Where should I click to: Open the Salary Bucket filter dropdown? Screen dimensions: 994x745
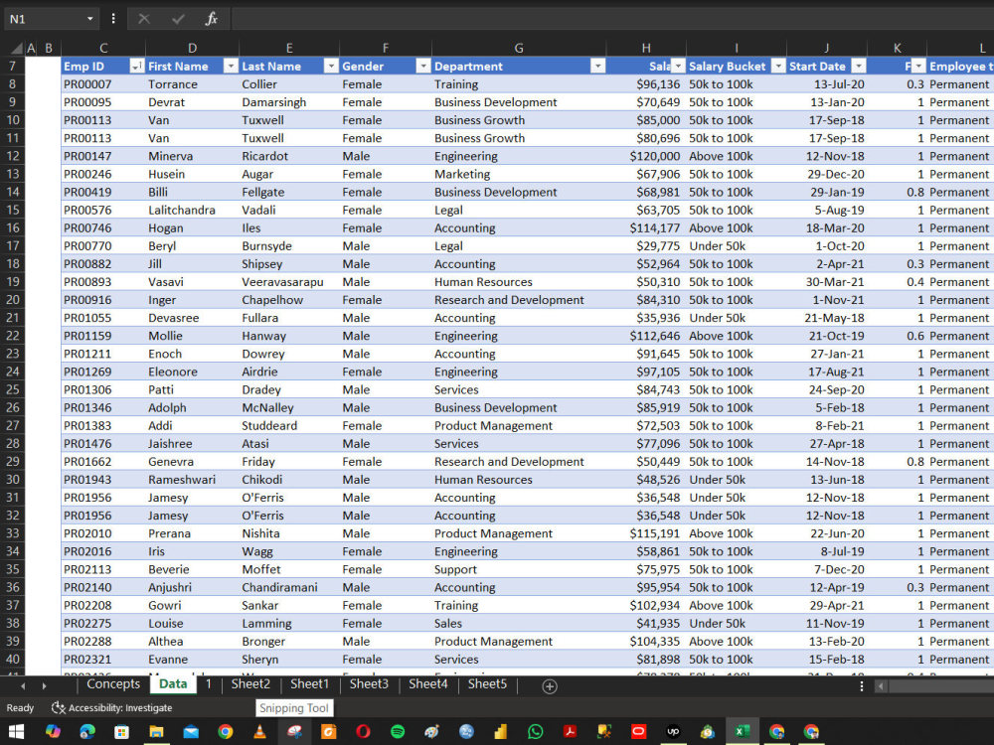(778, 66)
